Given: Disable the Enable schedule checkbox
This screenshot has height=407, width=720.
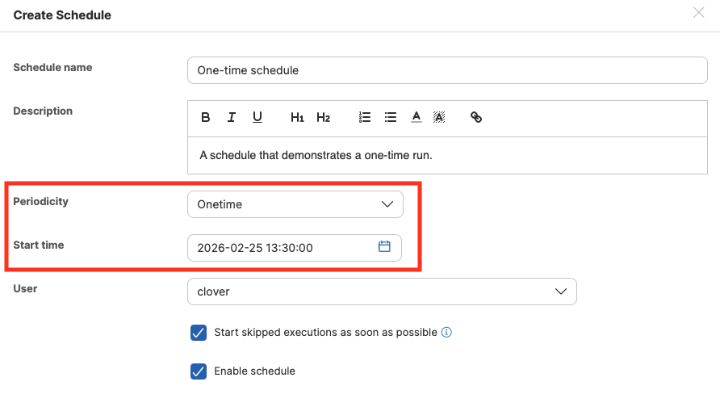Looking at the screenshot, I should tap(199, 371).
